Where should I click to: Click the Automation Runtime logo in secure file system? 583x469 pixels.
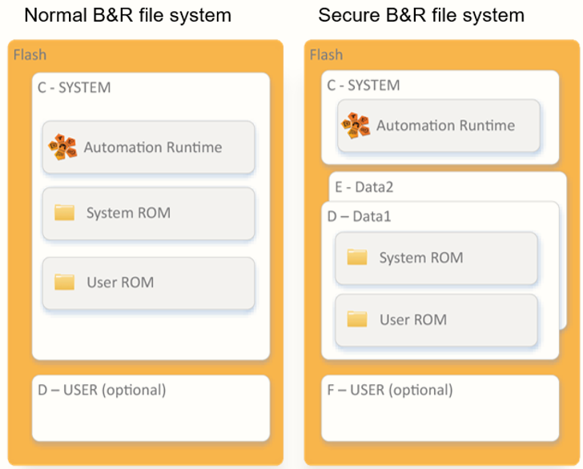point(356,126)
